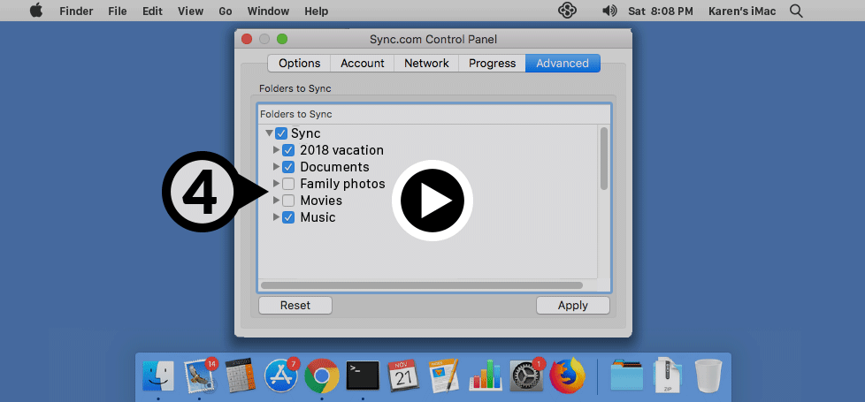
Task: Open Firefox from the dock
Action: [x=567, y=376]
